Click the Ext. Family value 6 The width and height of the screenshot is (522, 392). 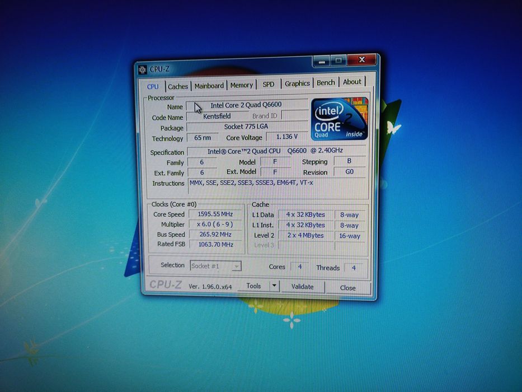202,172
